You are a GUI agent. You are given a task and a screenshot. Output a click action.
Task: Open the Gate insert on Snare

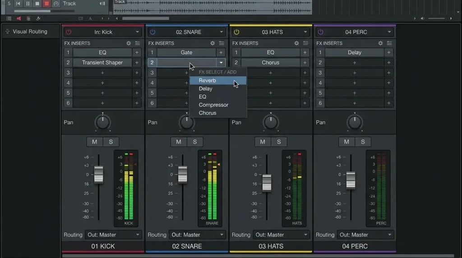click(186, 52)
